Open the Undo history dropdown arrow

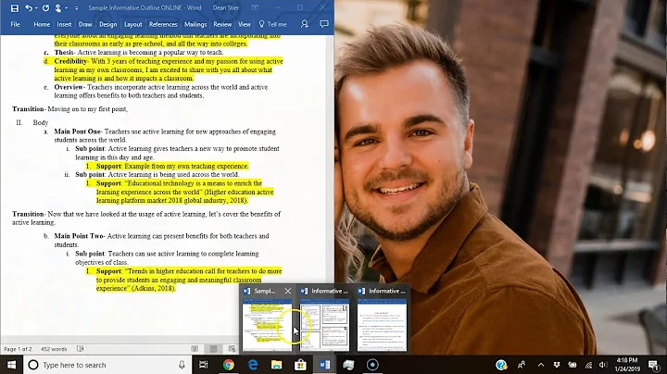pyautogui.click(x=36, y=8)
